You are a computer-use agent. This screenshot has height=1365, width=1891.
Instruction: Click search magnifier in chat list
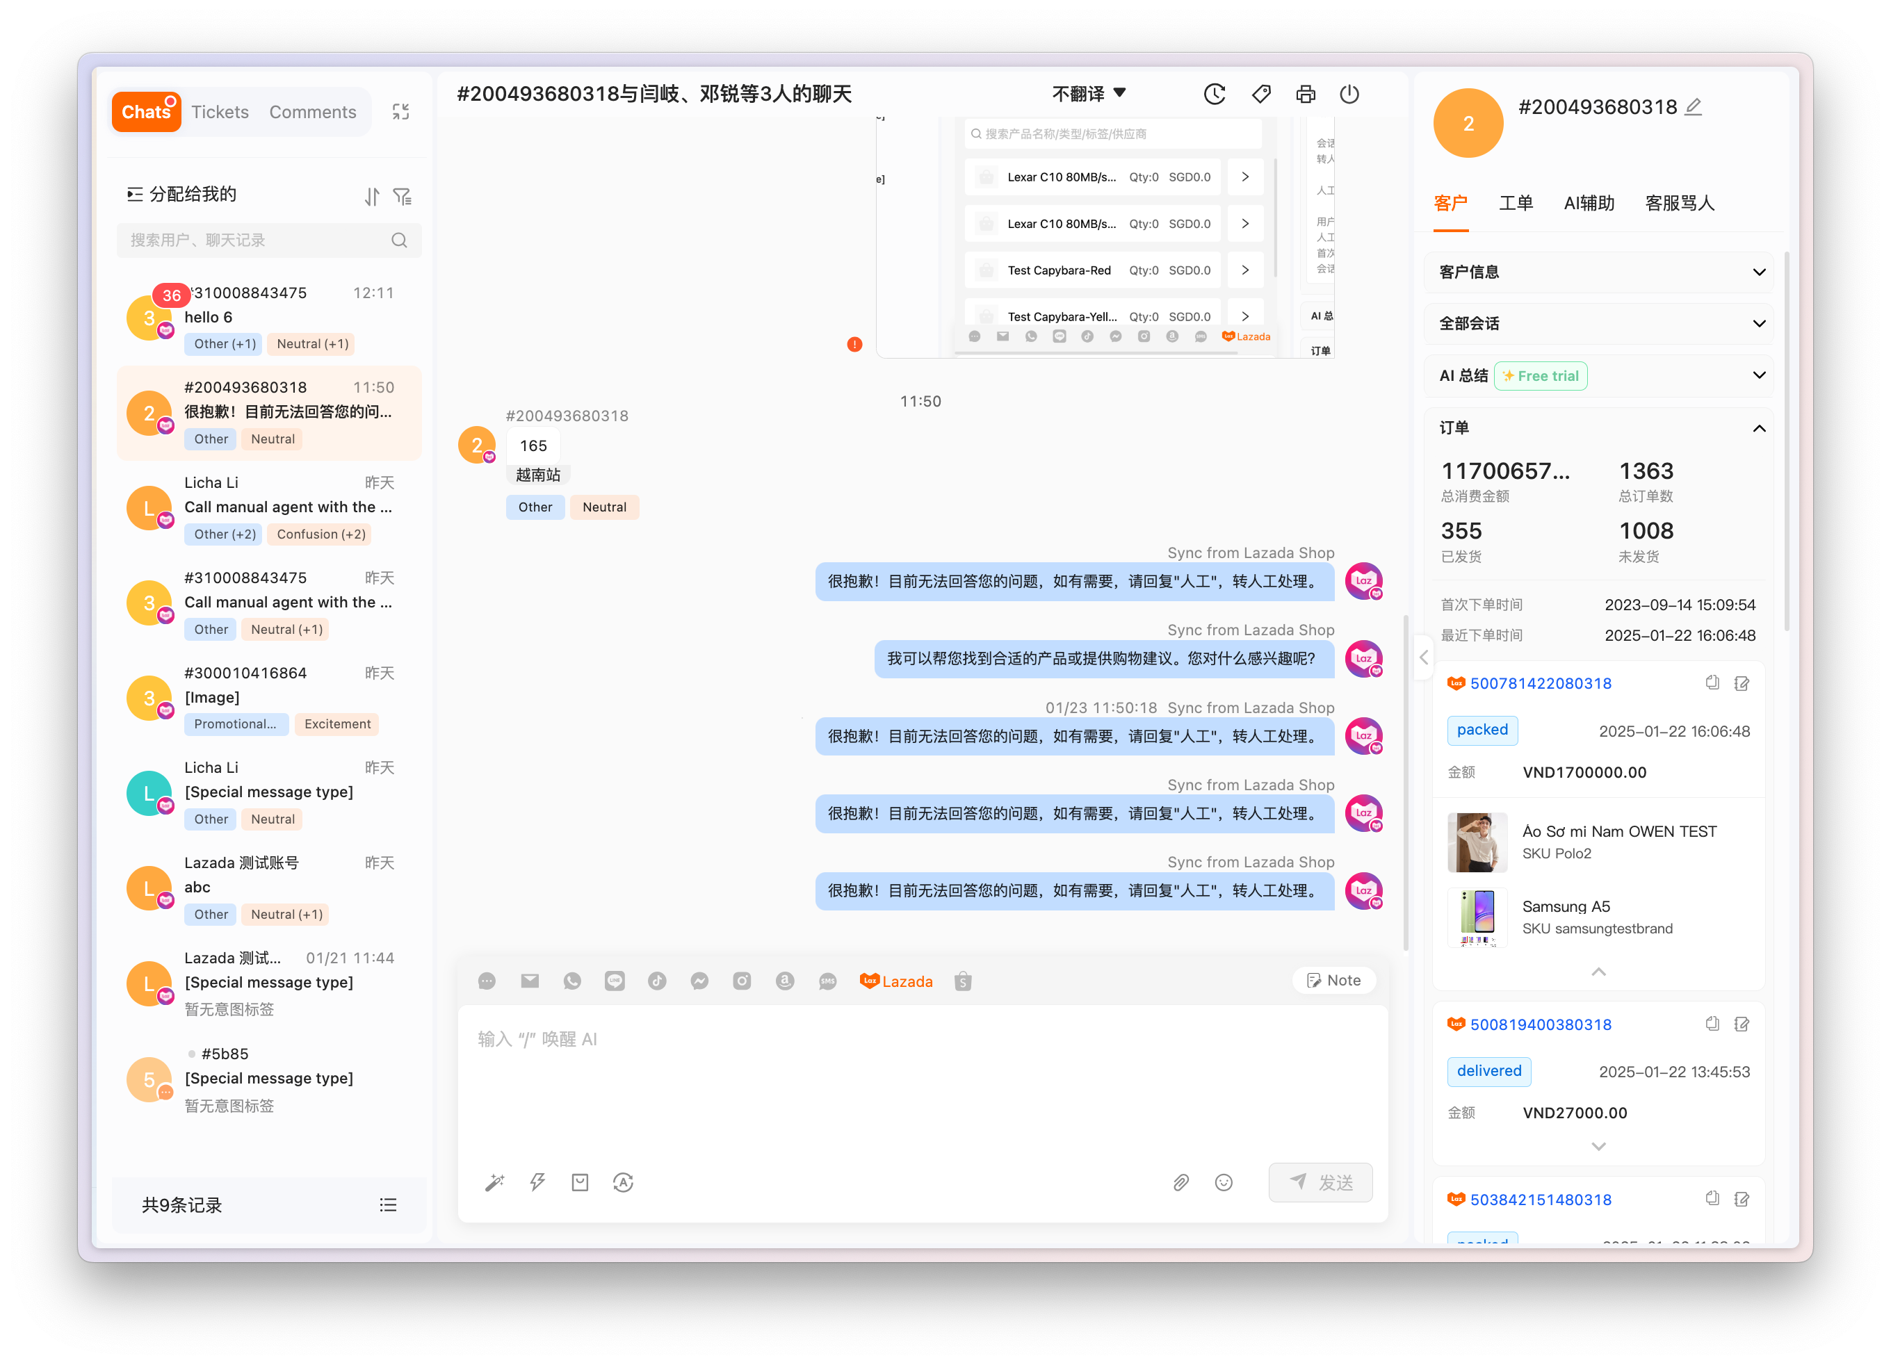(x=399, y=240)
